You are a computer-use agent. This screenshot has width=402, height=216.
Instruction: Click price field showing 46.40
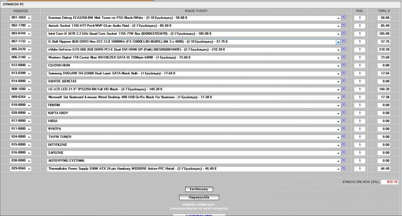click(x=384, y=169)
